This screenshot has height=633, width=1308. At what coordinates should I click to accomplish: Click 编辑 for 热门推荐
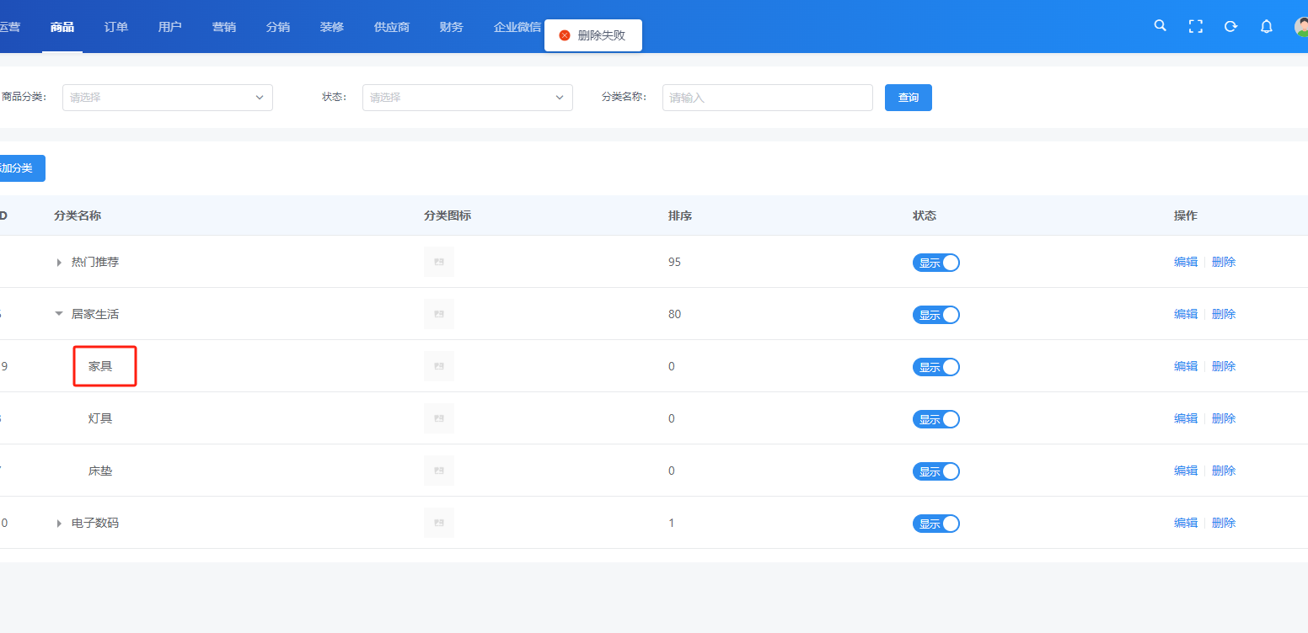click(1186, 262)
